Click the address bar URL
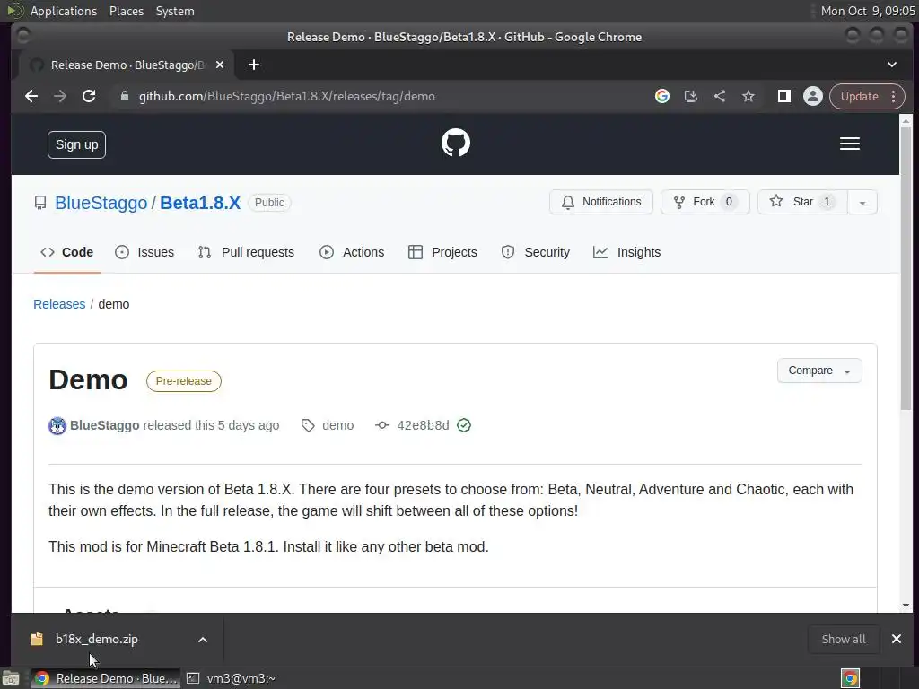 286,96
